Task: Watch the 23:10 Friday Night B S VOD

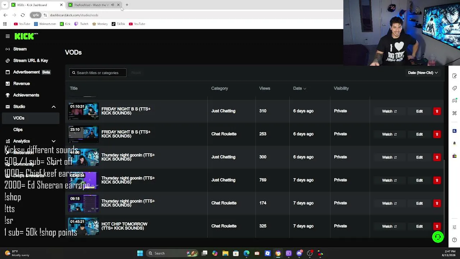Action: [x=389, y=134]
